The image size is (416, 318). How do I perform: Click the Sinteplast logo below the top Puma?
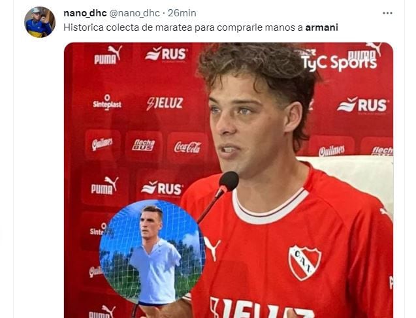click(107, 102)
